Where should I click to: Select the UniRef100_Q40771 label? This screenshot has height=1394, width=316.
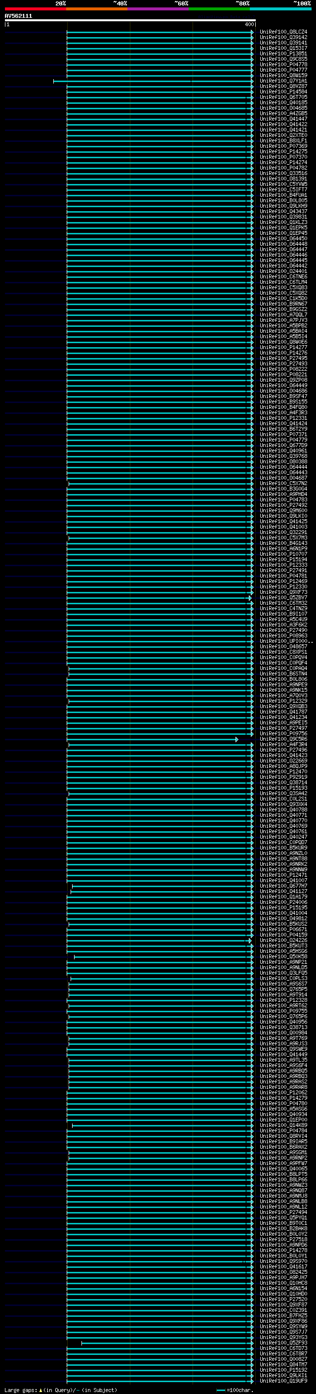(283, 815)
